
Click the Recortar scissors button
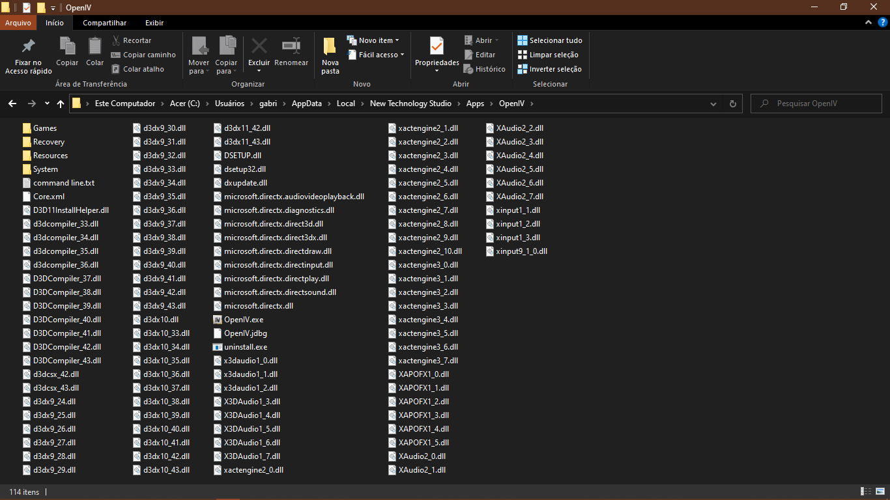point(132,40)
